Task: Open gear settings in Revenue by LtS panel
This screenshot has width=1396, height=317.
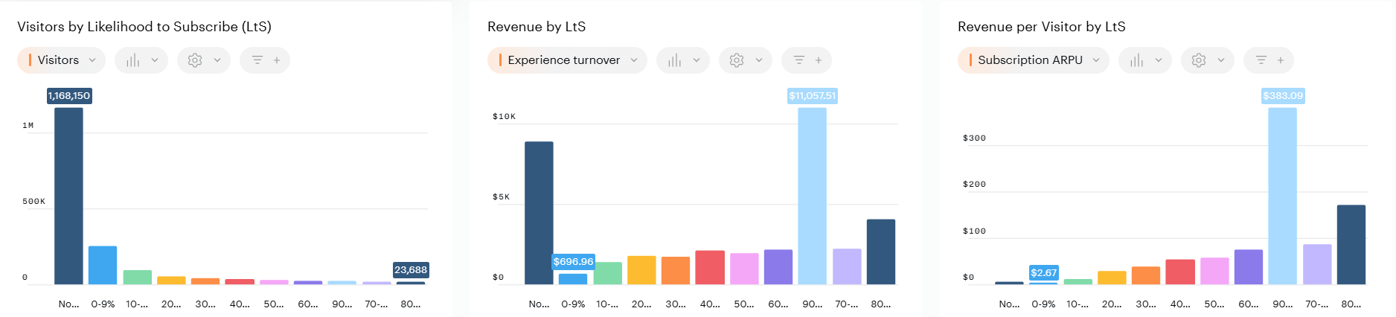Action: tap(745, 60)
